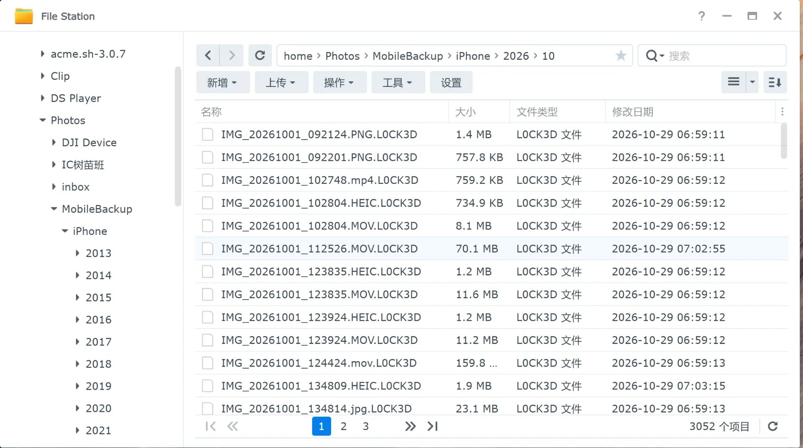Select checkbox for IMG_20261001_112526.MOV.LOCK3D

coord(207,249)
